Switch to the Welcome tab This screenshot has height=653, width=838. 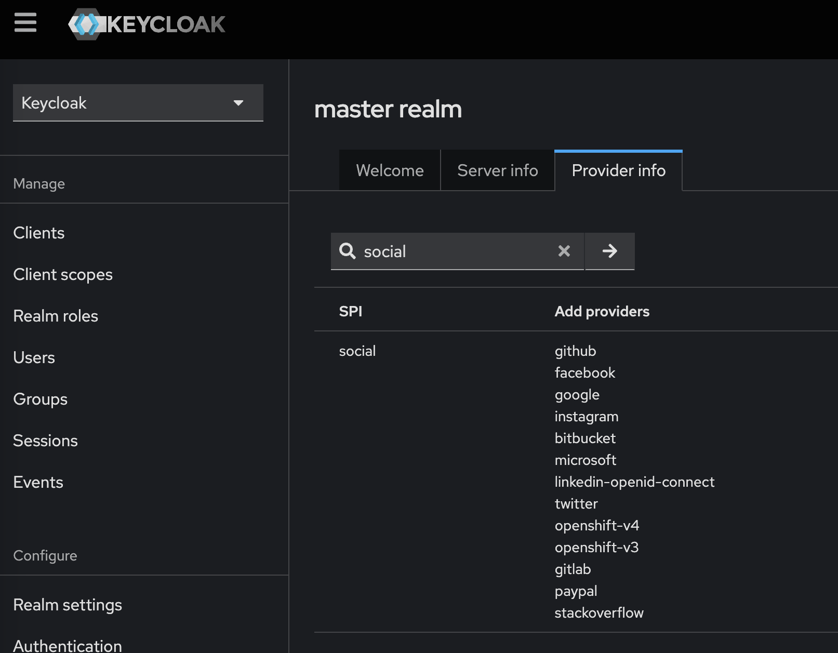(390, 170)
